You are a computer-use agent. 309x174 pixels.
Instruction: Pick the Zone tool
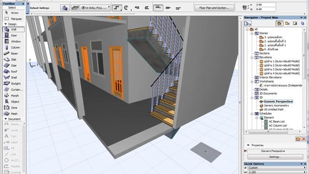click(14, 107)
